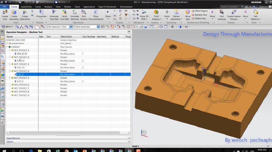Switch to Machining Method View toggle
Viewport: 272px width, 152px height.
pos(31,27)
